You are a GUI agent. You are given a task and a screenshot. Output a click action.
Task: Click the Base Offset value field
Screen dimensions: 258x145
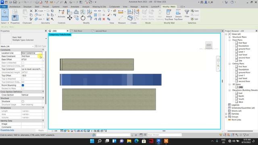pyautogui.click(x=31, y=59)
